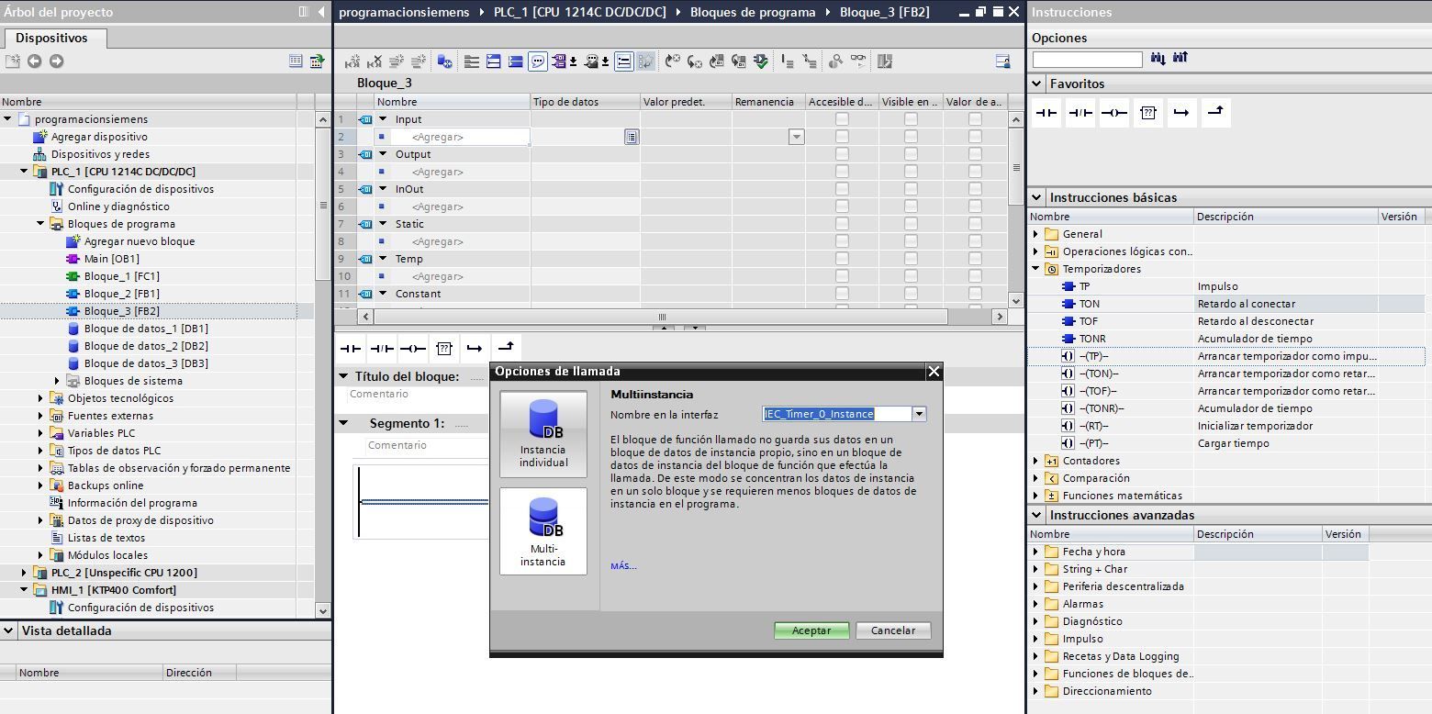Toggle Accesible checkbox in the Static row
Screen dimensions: 1432x714
point(842,224)
